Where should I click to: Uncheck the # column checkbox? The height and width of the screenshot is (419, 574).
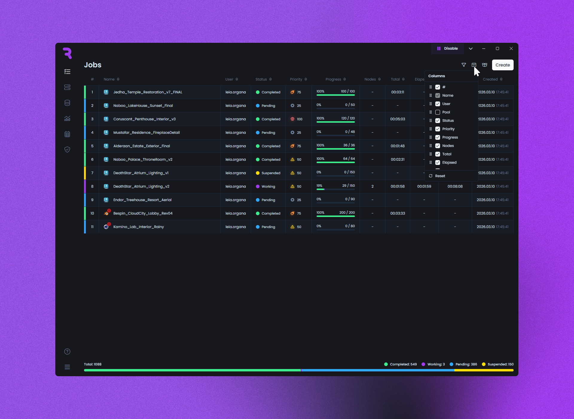pos(438,87)
